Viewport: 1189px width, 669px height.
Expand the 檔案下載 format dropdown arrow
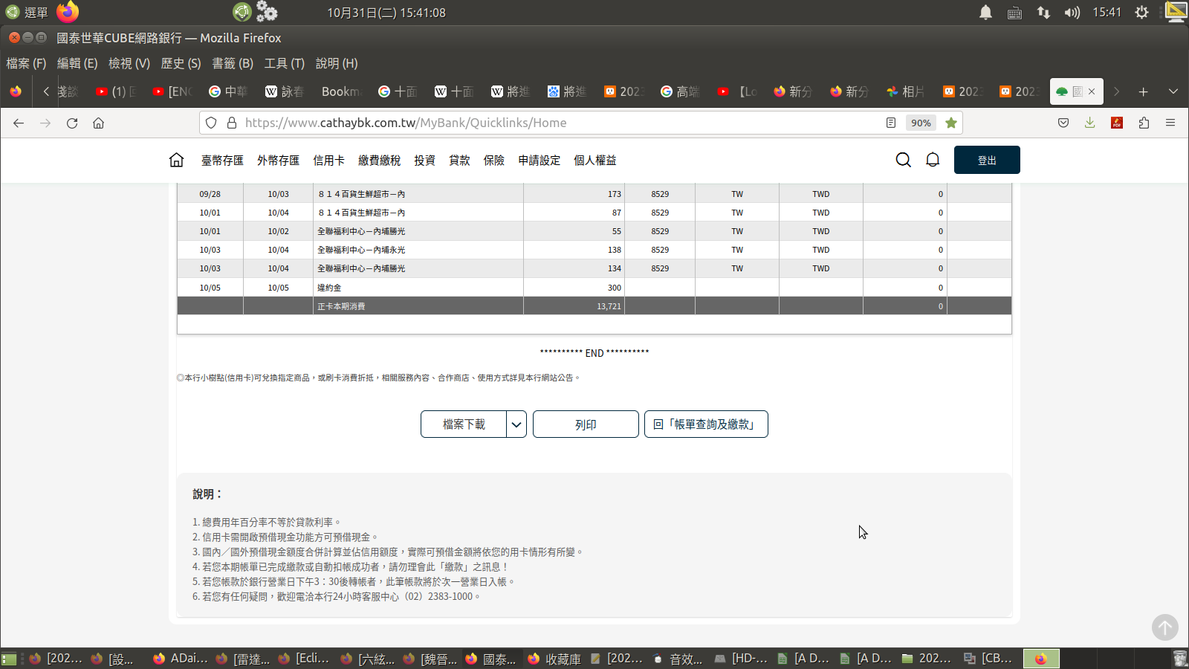pyautogui.click(x=516, y=424)
